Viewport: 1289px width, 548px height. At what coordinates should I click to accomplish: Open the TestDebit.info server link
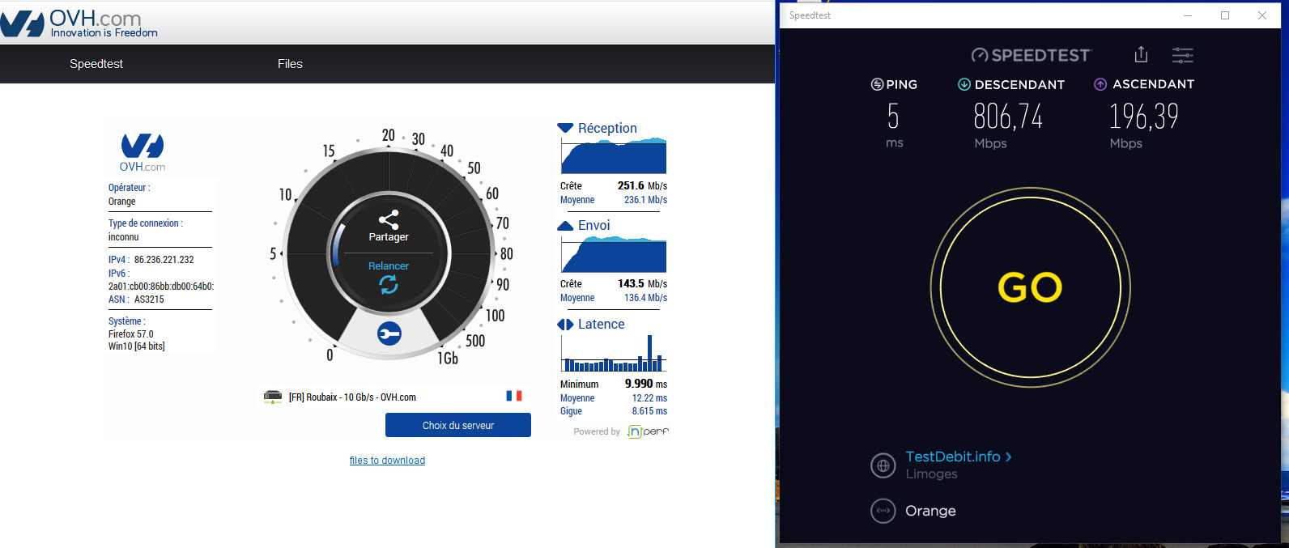[959, 457]
